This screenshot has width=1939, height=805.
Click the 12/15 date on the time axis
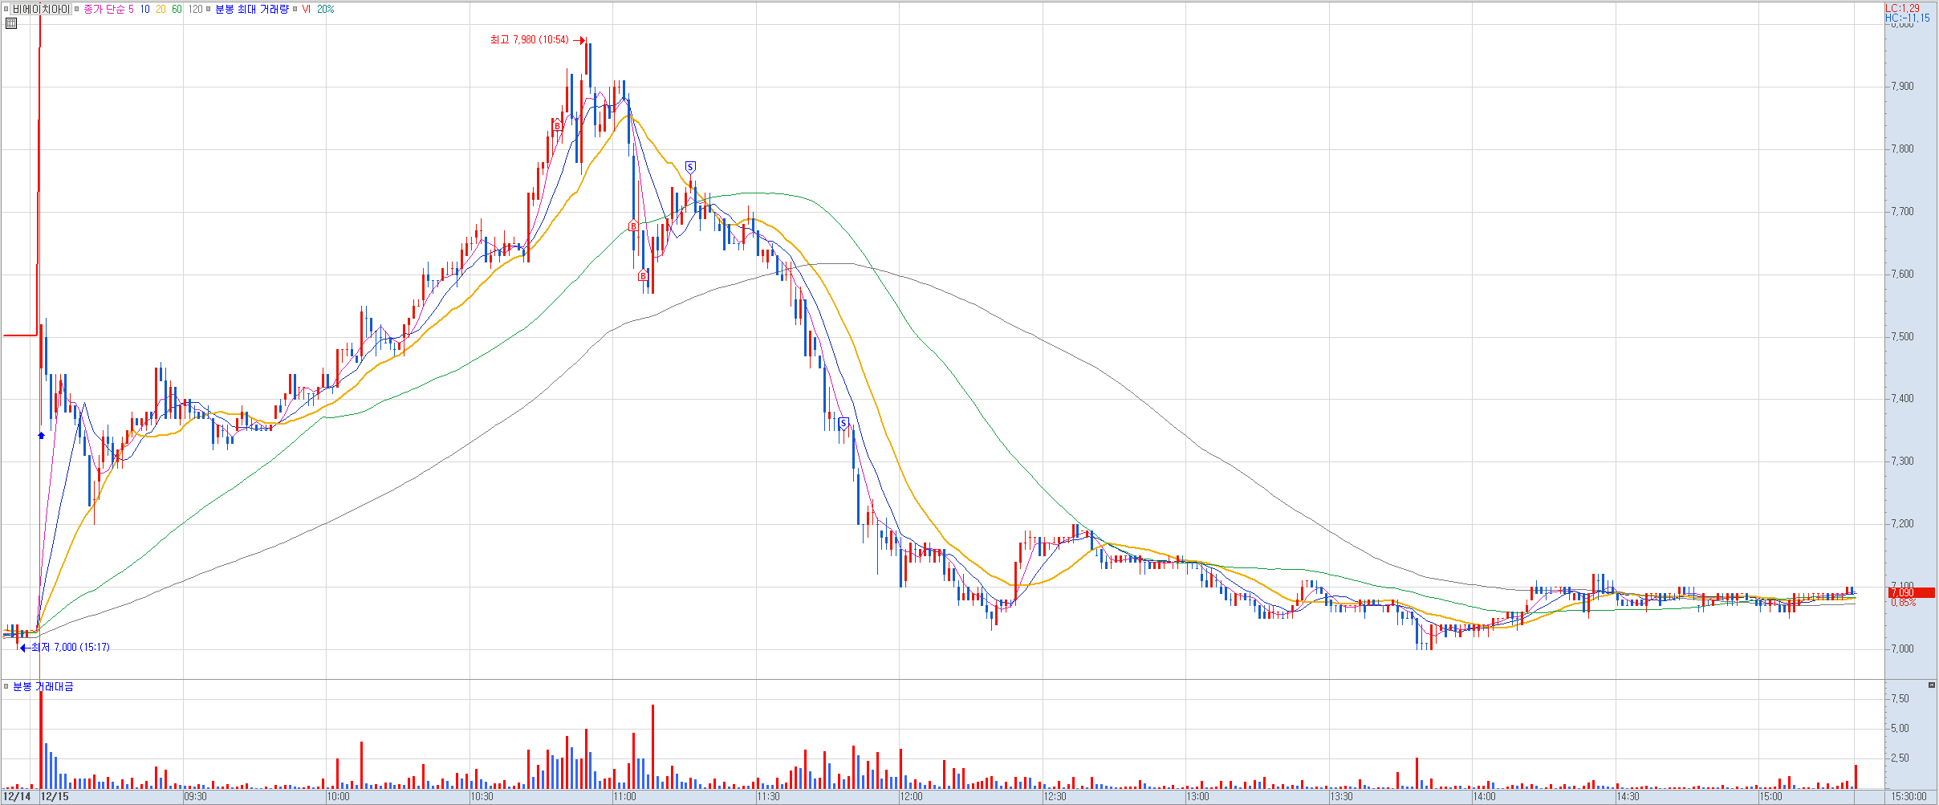click(55, 797)
